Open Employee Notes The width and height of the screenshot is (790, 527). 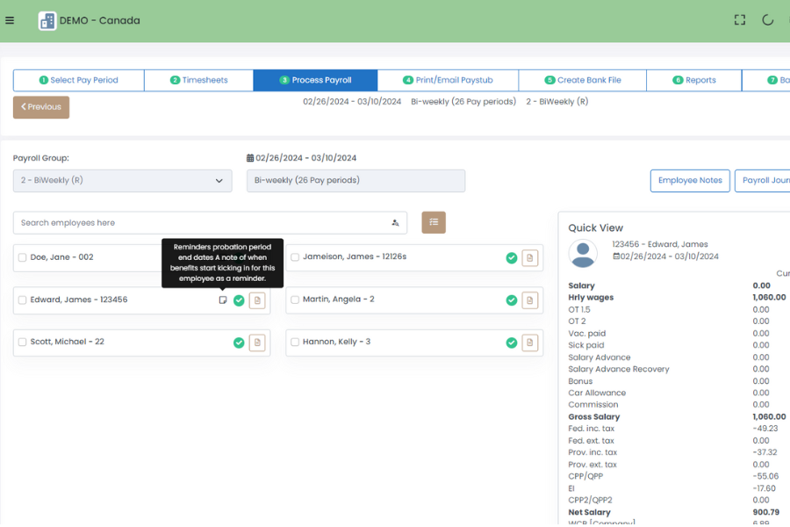690,181
